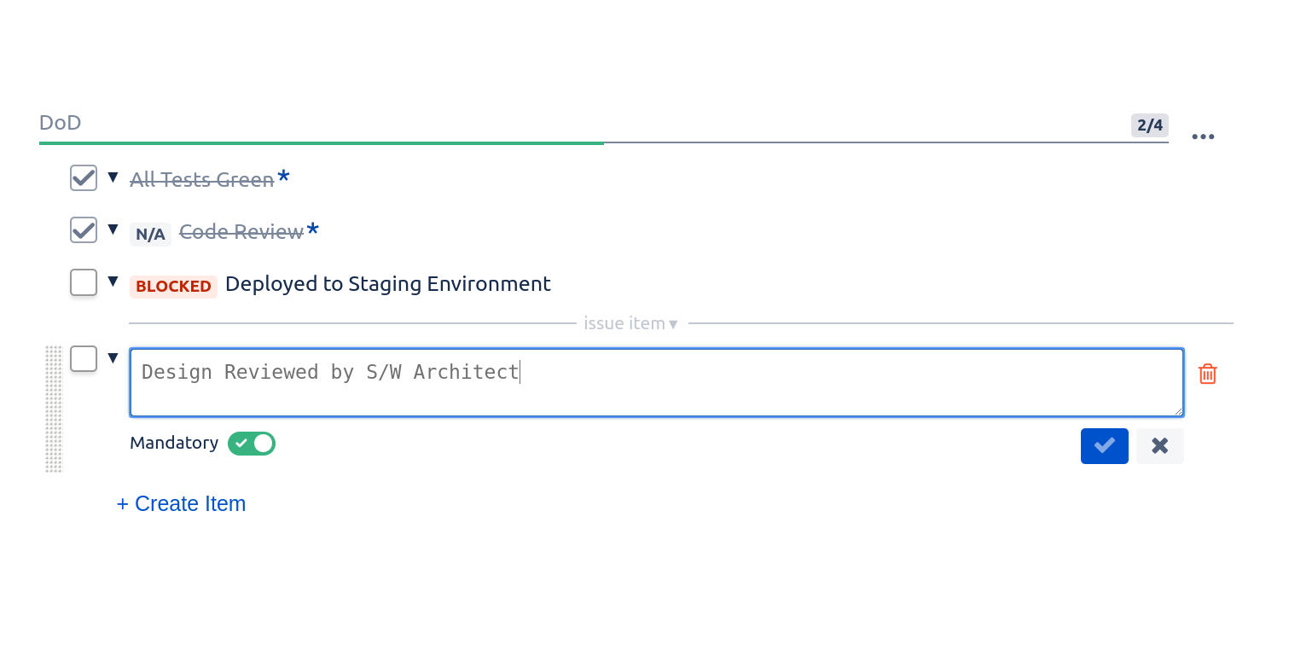Expand the Code Review disclosure triangle
The width and height of the screenshot is (1289, 656).
click(113, 229)
